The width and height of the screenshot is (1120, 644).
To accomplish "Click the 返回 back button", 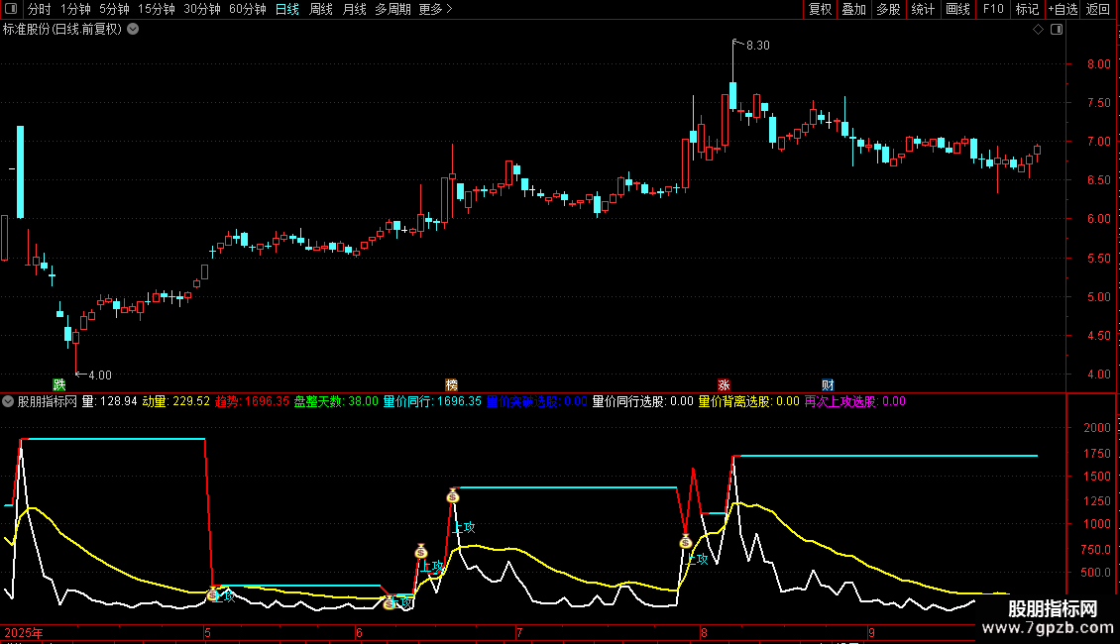I will tap(1098, 9).
